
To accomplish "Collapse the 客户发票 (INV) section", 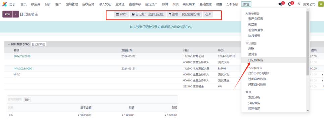I will click(x=9, y=44).
